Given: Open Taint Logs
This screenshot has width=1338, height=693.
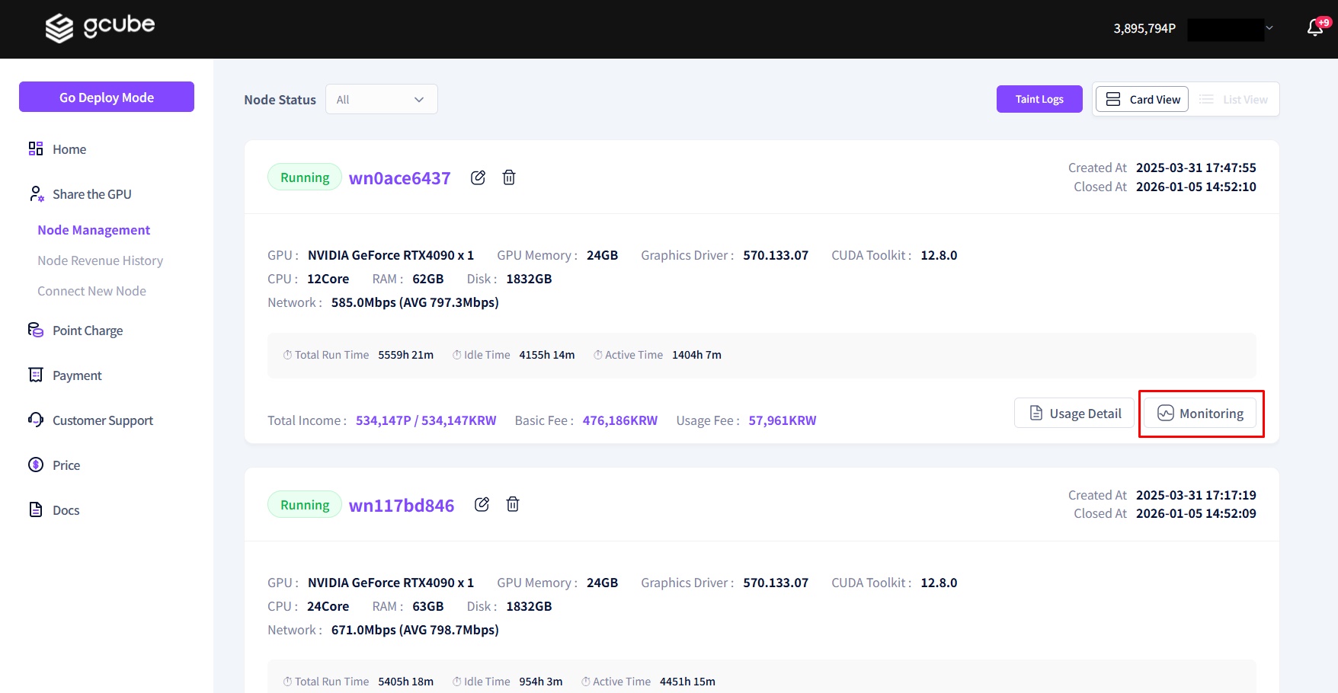Looking at the screenshot, I should click(1039, 99).
